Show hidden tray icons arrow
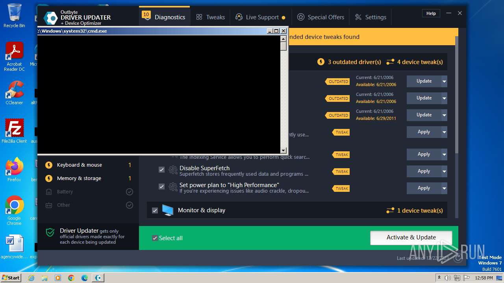This screenshot has height=283, width=504. tap(439, 277)
